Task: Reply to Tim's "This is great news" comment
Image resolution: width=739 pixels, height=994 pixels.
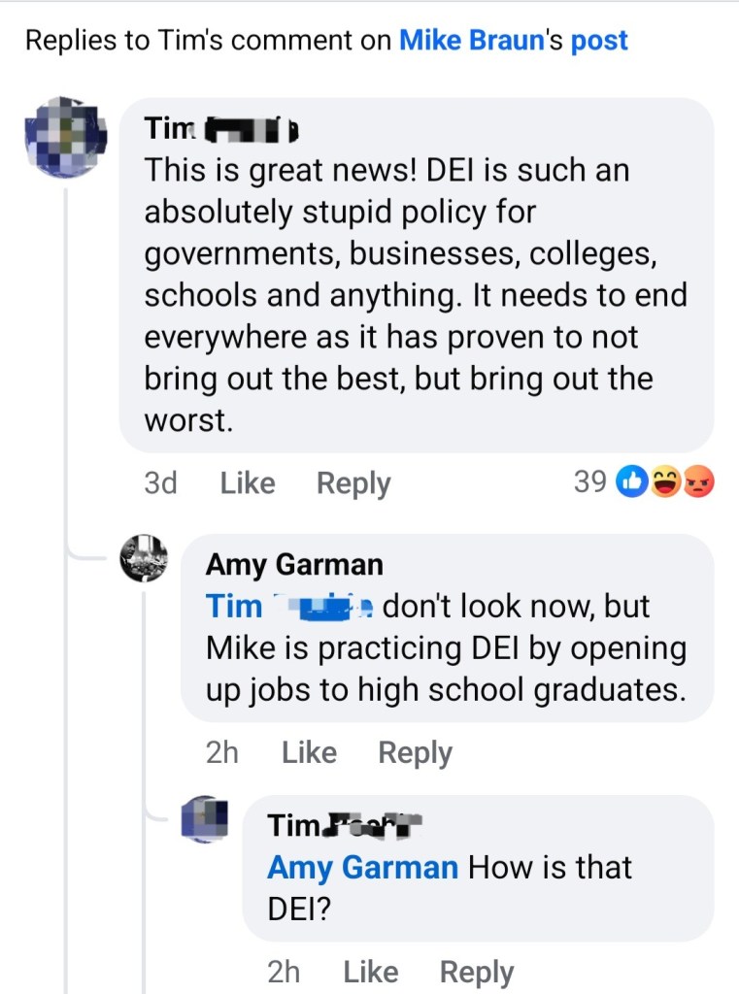Action: click(353, 482)
